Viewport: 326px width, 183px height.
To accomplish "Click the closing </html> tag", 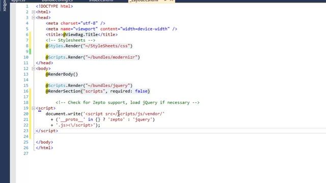I will (44, 148).
